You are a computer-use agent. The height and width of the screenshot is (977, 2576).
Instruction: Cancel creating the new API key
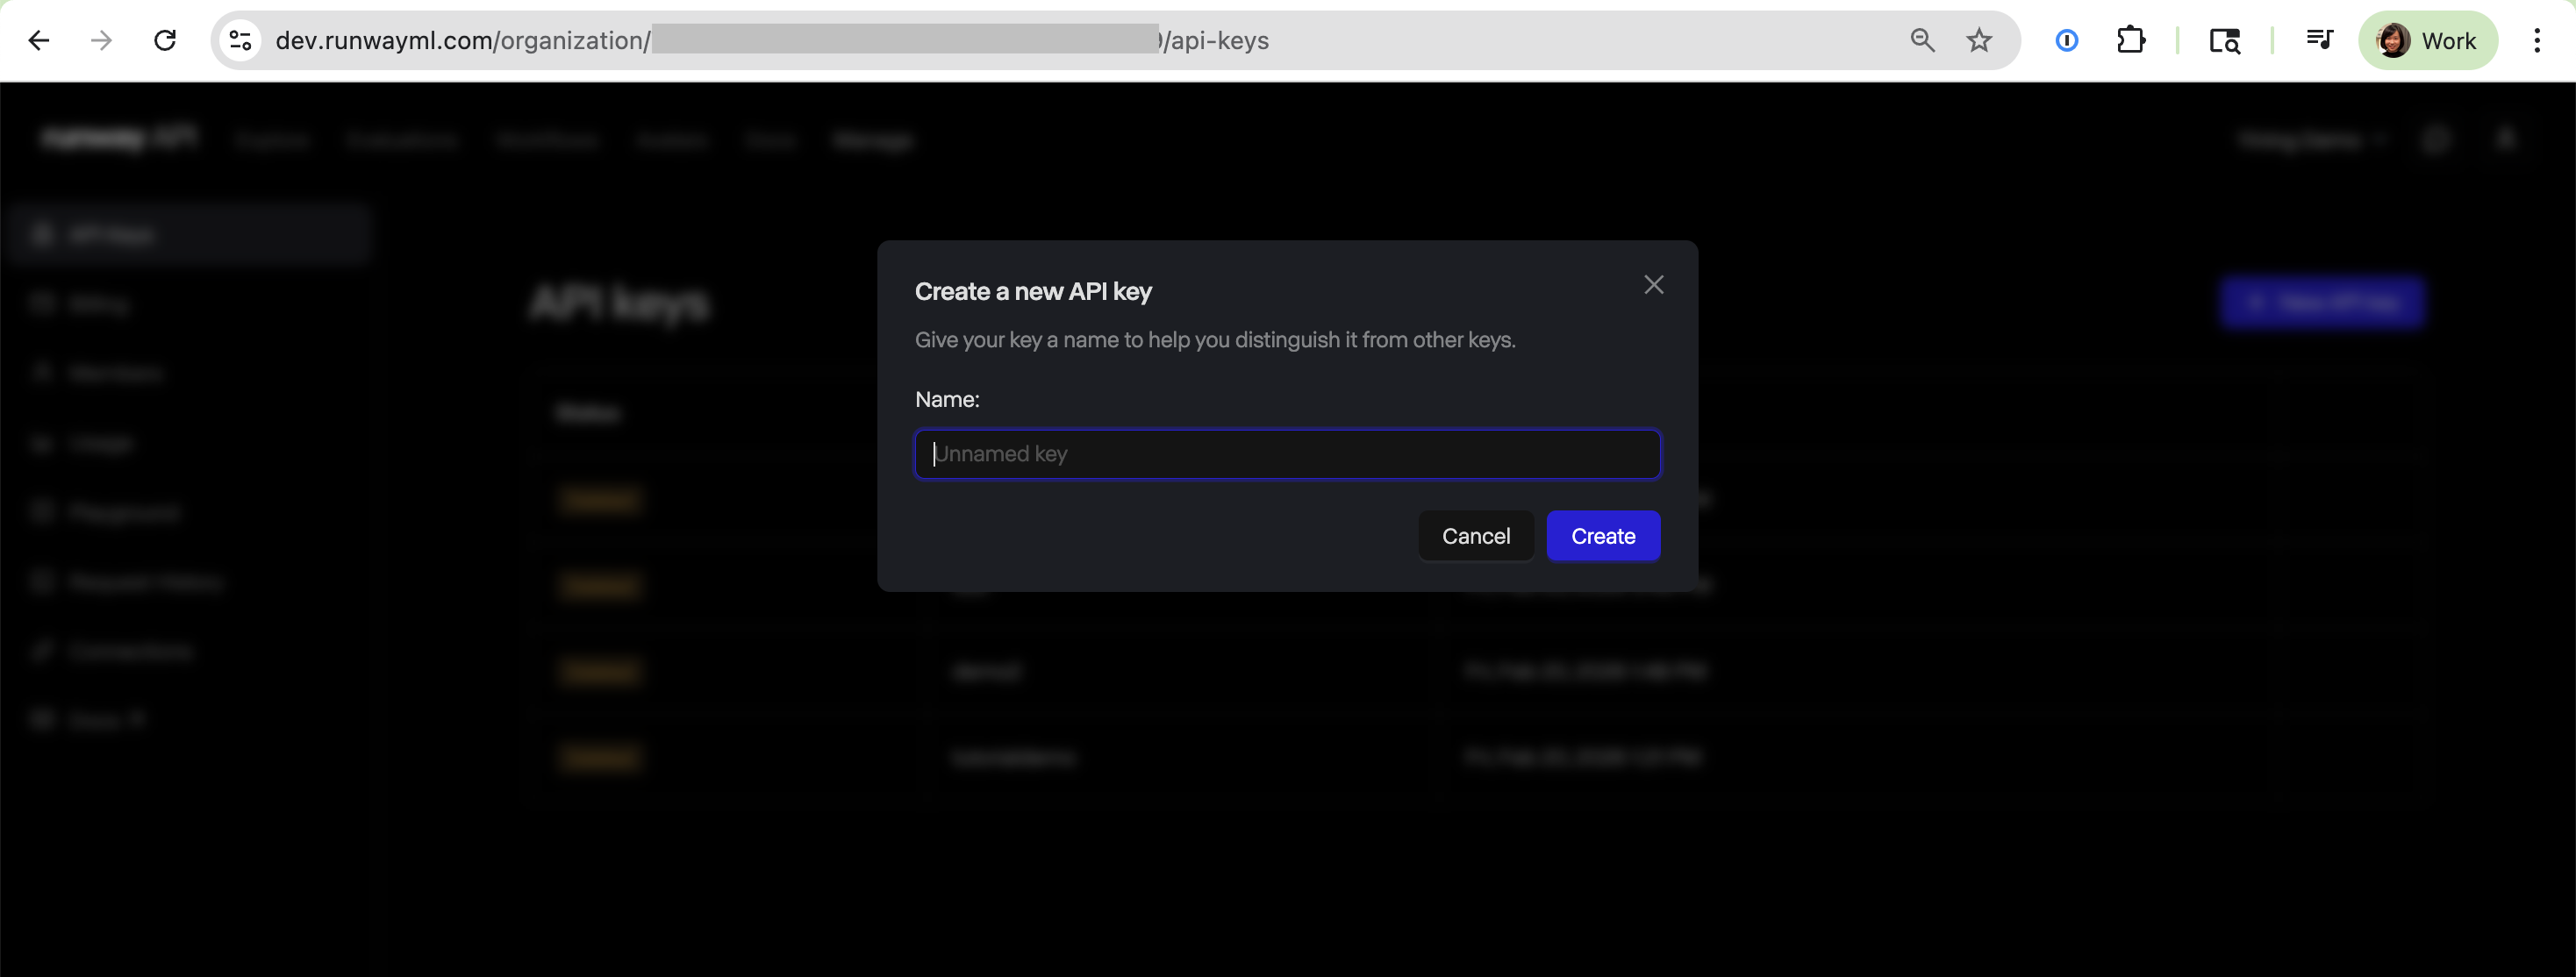tap(1476, 535)
